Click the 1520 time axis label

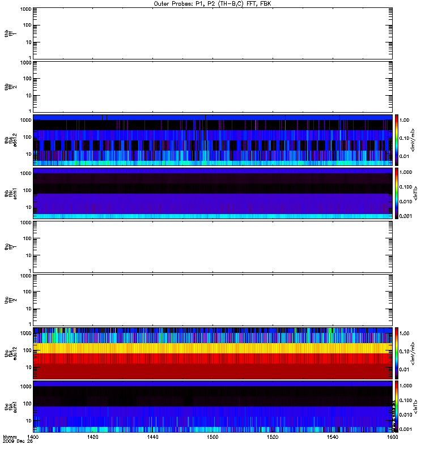pyautogui.click(x=273, y=437)
